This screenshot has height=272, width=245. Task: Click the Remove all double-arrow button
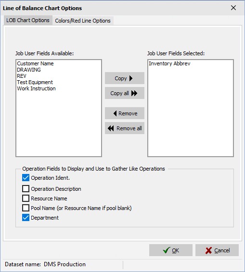(x=124, y=128)
